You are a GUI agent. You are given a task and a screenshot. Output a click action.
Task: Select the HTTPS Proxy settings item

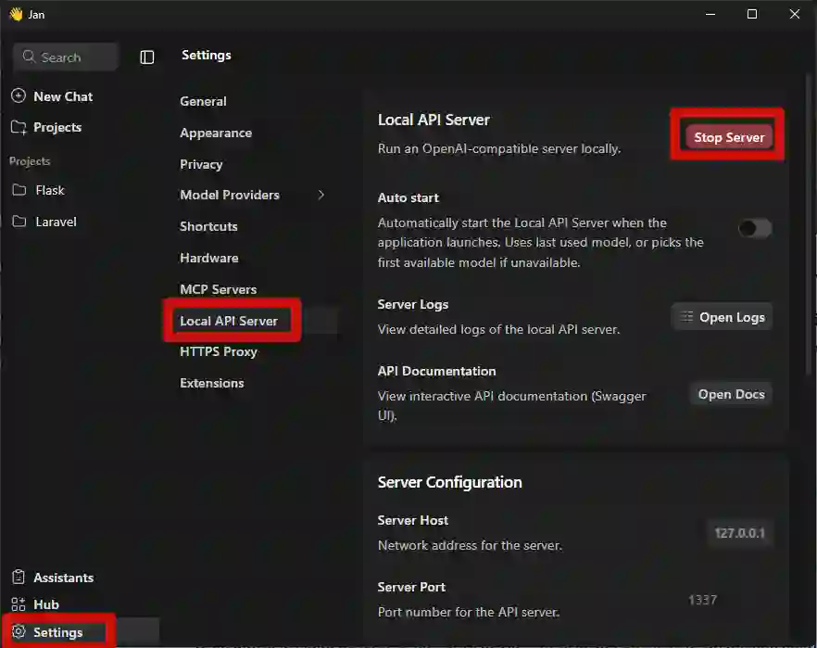click(219, 351)
